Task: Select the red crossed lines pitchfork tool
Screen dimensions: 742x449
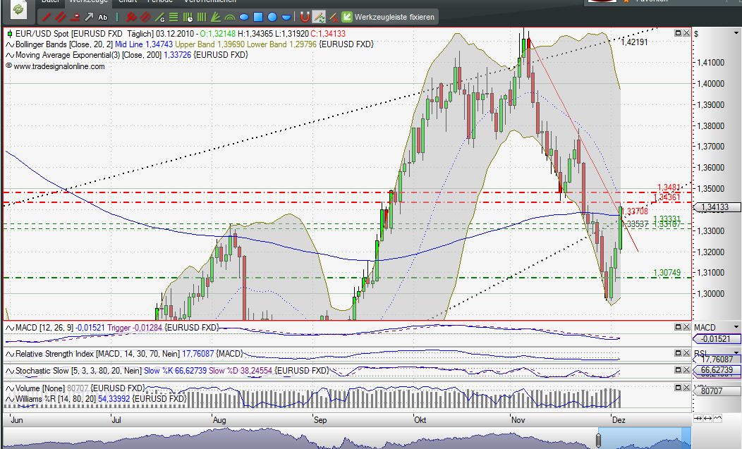Action: point(131,18)
